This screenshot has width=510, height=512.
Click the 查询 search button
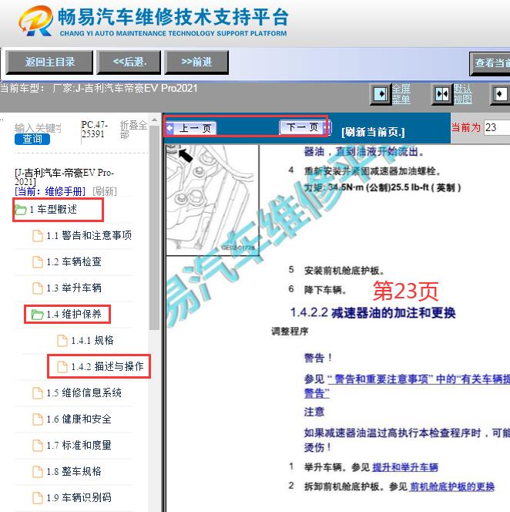(x=32, y=139)
